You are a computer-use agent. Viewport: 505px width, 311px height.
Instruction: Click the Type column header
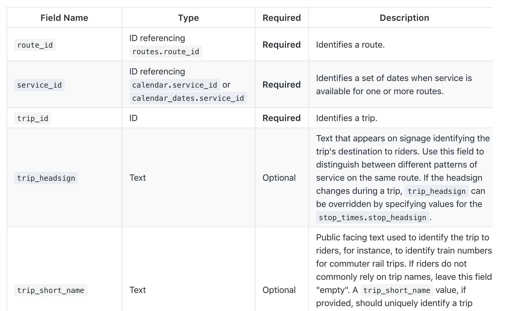click(188, 18)
